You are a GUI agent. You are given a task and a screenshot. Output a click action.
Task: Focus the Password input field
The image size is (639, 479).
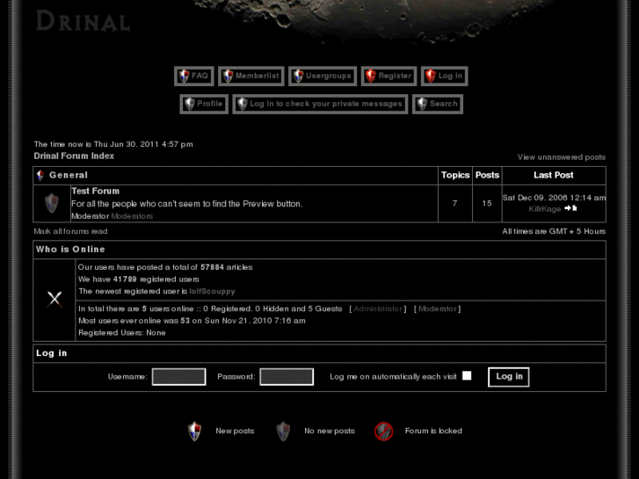click(287, 377)
